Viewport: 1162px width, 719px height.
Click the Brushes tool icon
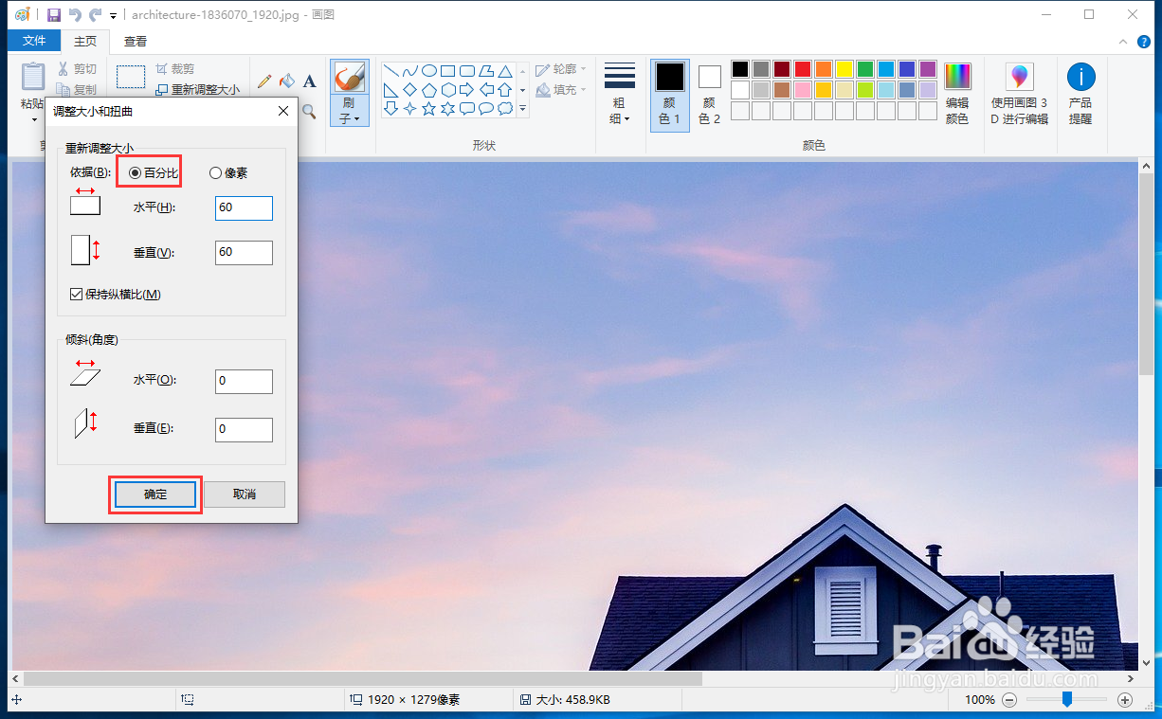[x=348, y=78]
